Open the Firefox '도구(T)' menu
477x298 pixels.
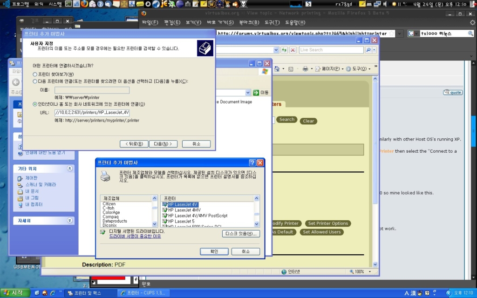point(272,22)
